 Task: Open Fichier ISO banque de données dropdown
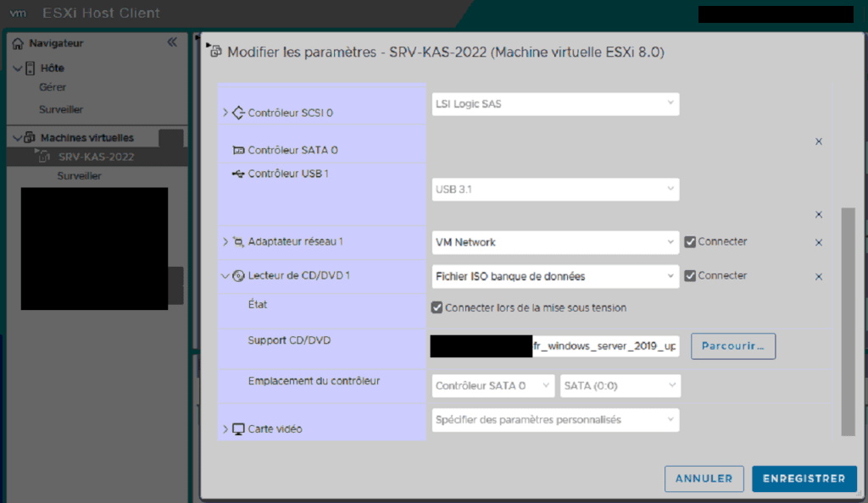pyautogui.click(x=555, y=276)
